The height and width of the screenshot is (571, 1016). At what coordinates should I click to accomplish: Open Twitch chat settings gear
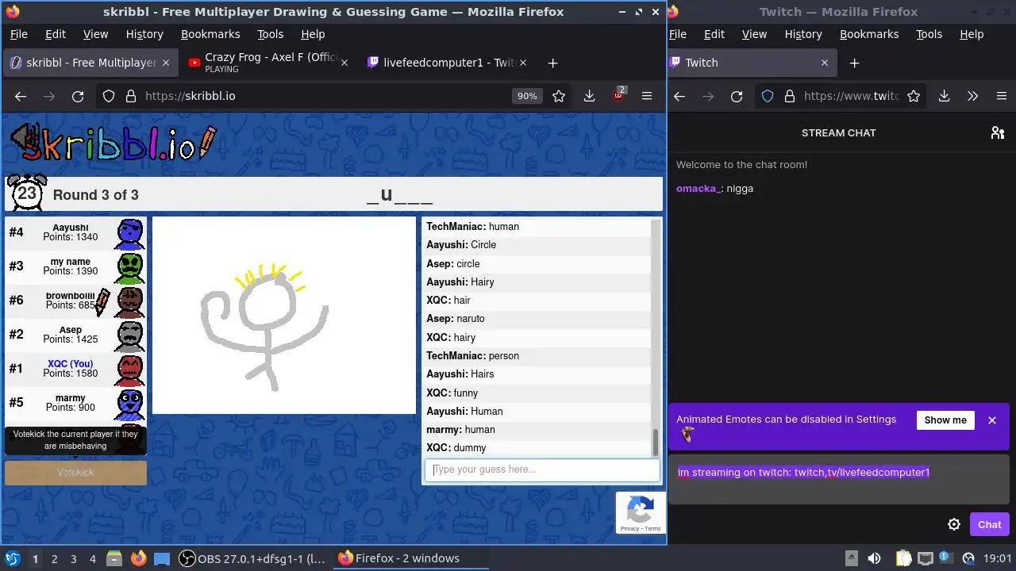click(954, 524)
